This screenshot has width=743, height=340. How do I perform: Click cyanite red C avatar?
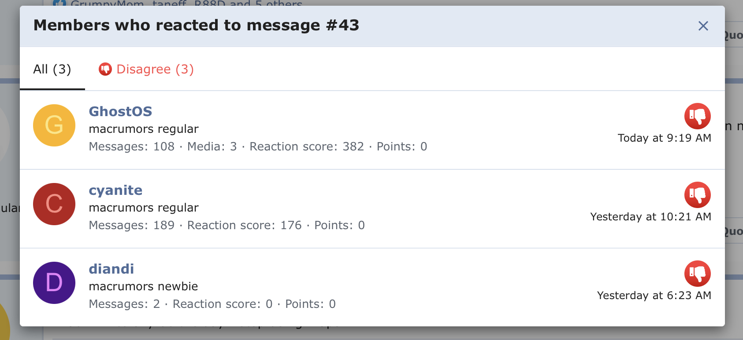pos(54,204)
